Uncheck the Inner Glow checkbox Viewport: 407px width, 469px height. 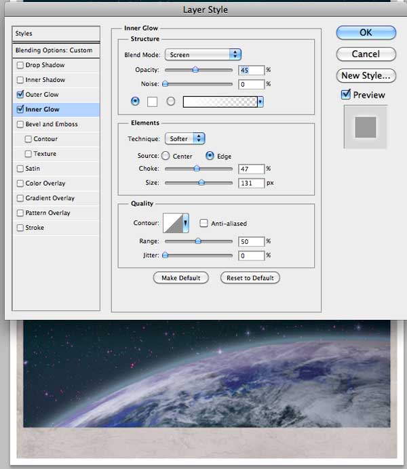(x=20, y=109)
